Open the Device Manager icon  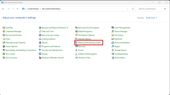pyautogui.click(x=113, y=31)
